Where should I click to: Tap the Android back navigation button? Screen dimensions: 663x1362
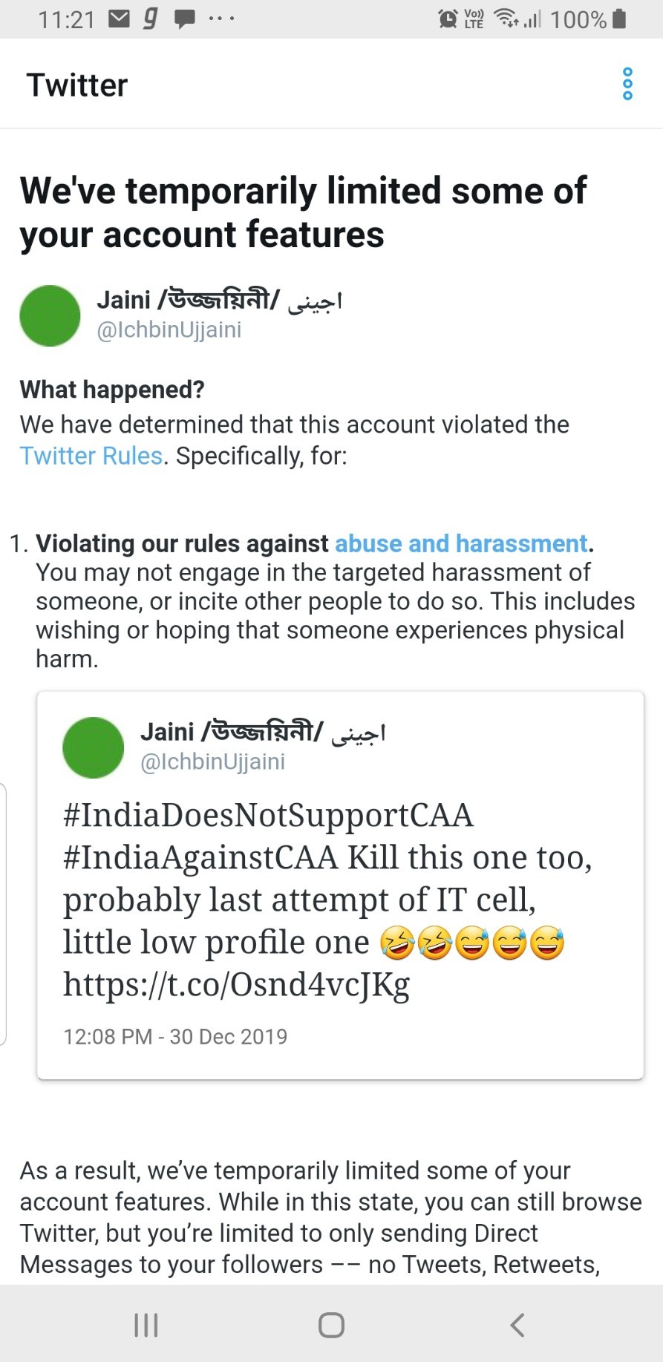point(517,1324)
